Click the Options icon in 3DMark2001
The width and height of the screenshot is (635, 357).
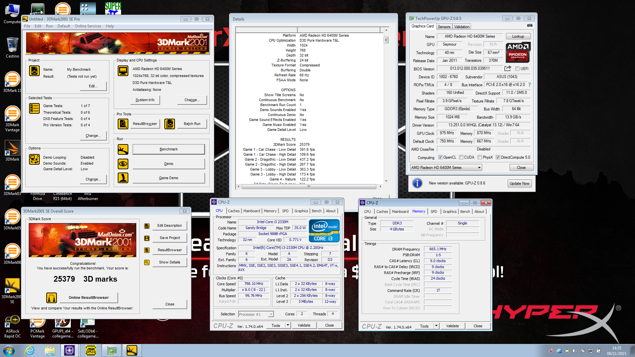(34, 159)
